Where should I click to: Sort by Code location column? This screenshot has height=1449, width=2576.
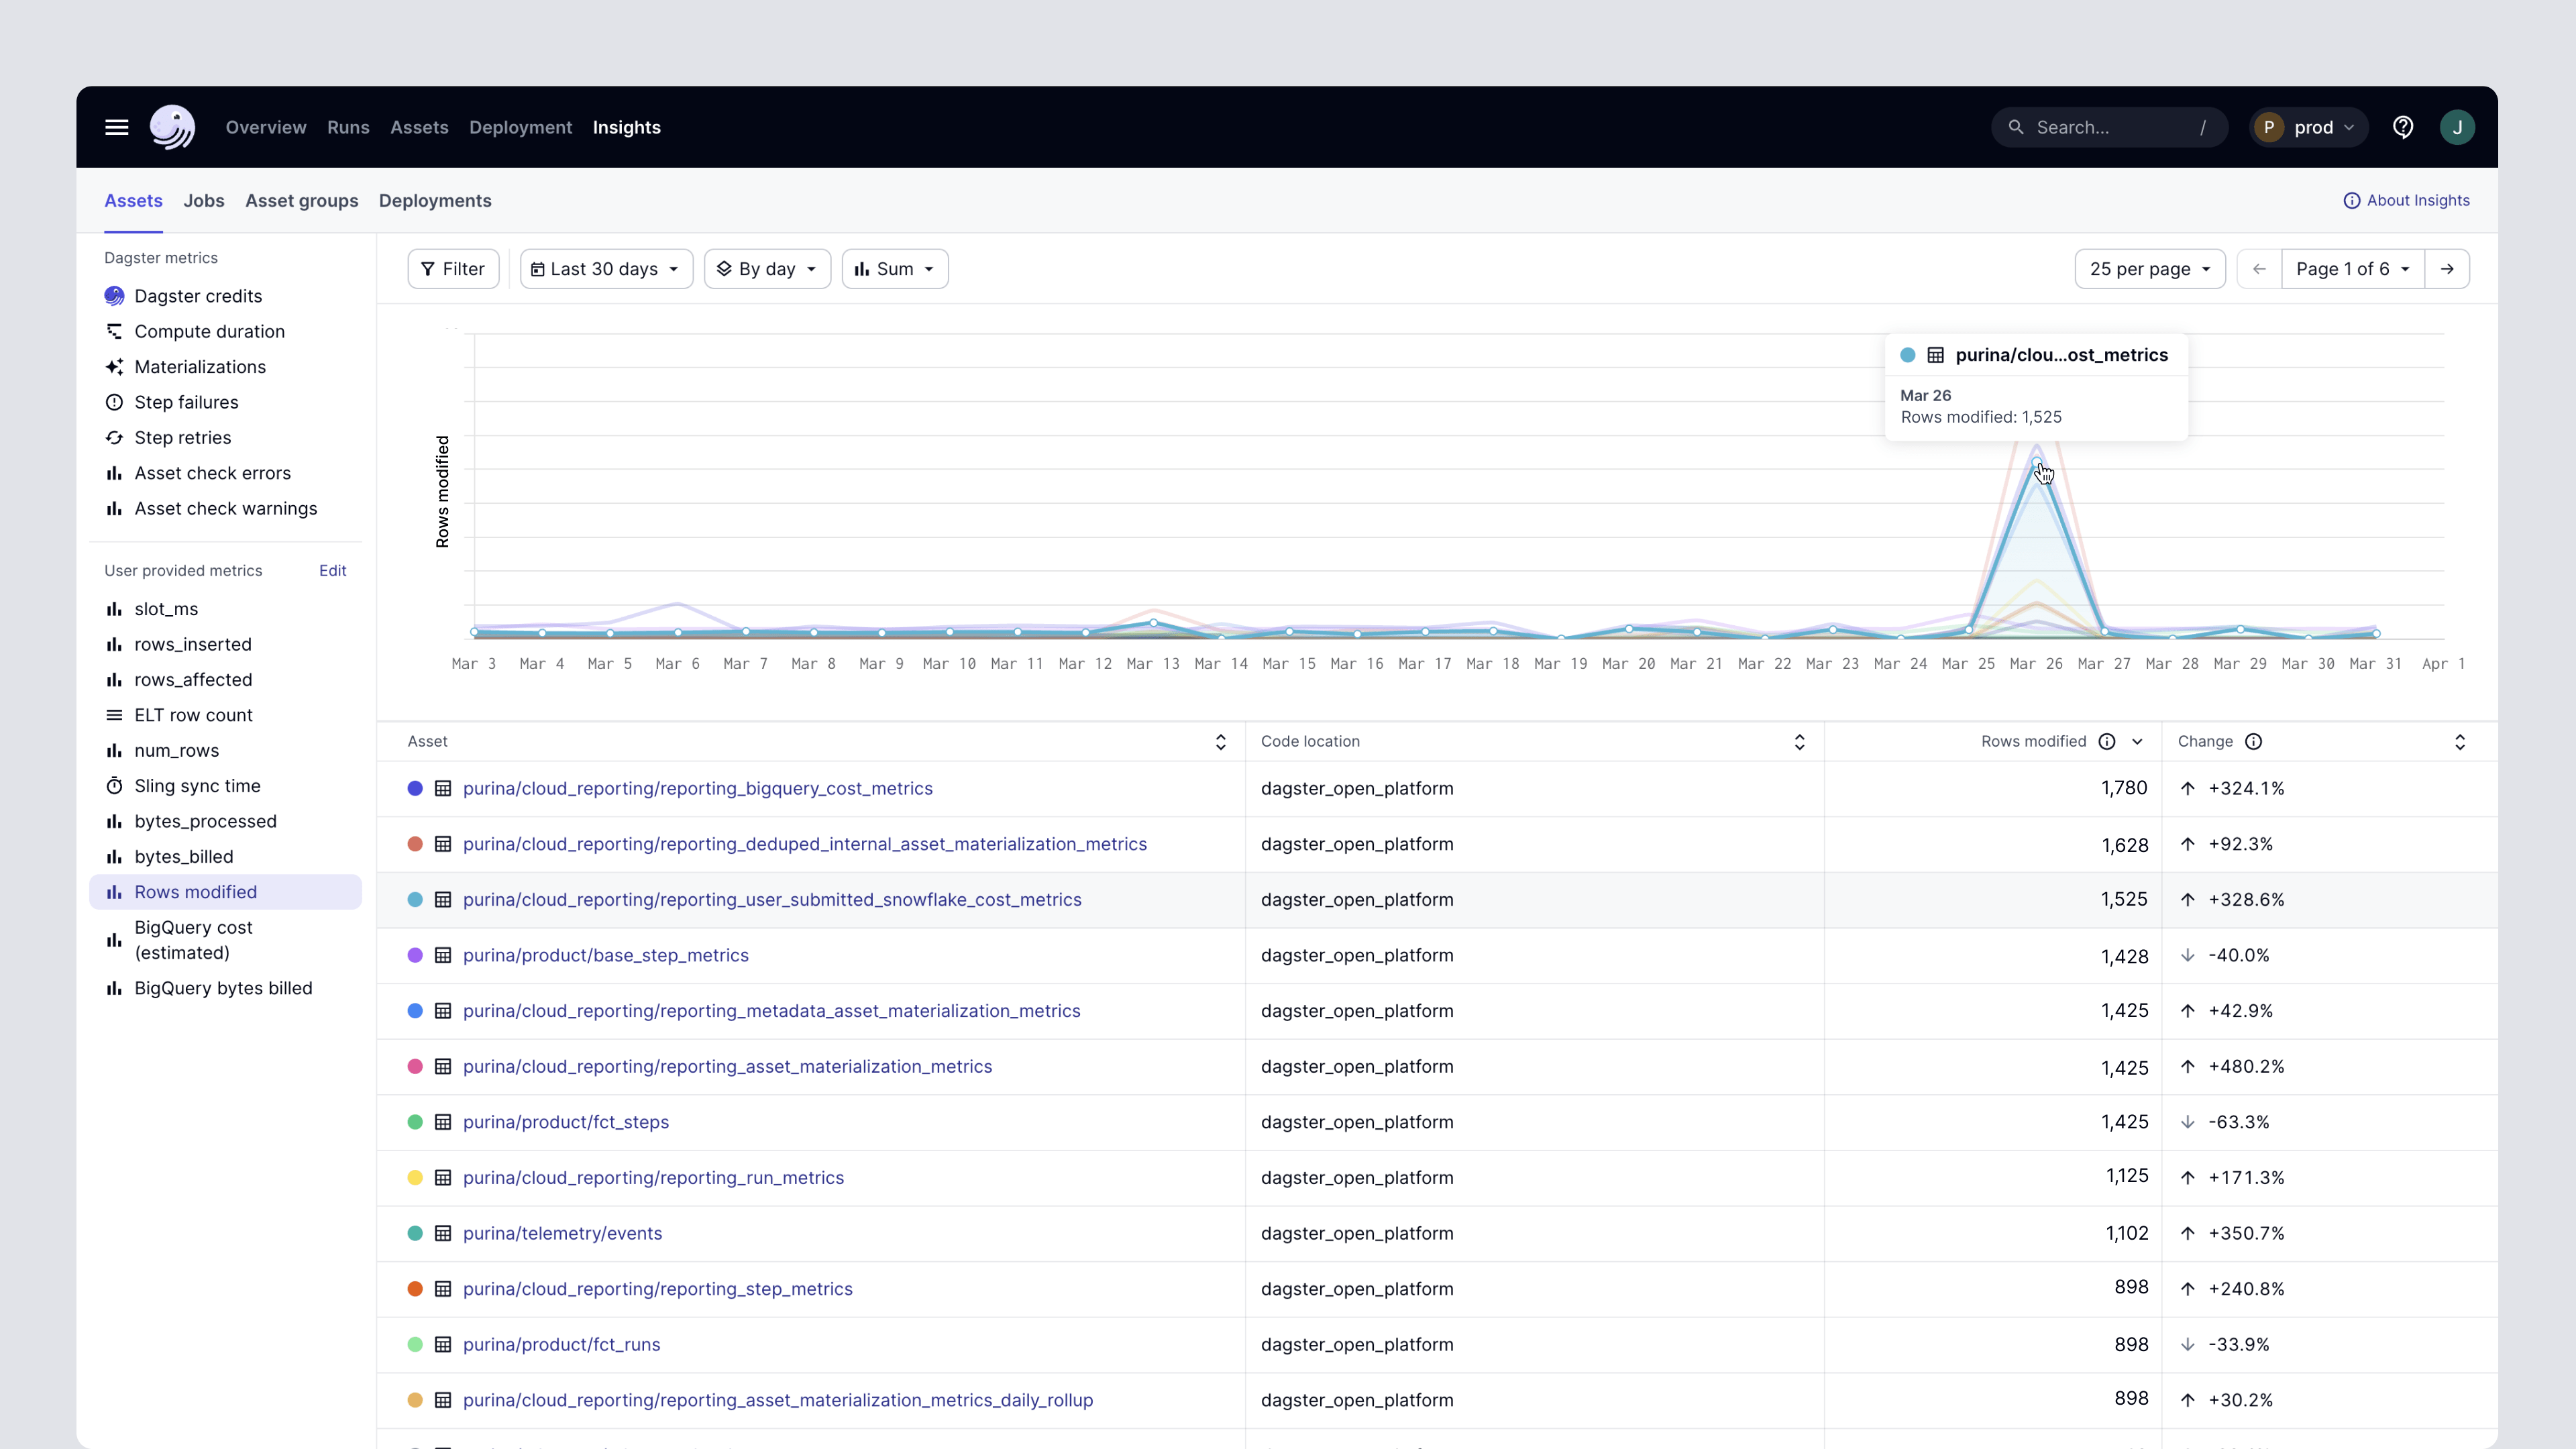(1800, 741)
